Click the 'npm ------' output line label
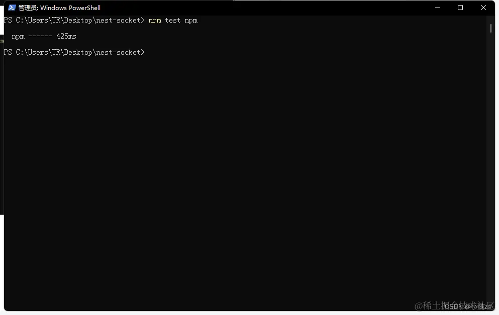The height and width of the screenshot is (315, 499). (x=32, y=36)
